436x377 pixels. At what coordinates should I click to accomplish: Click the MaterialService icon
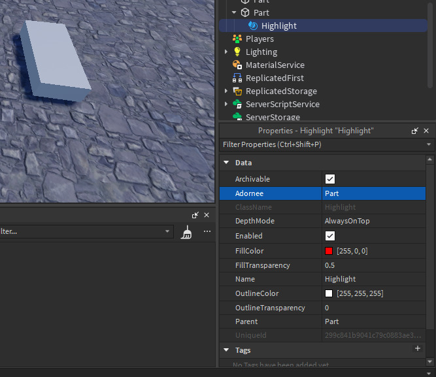coord(237,65)
